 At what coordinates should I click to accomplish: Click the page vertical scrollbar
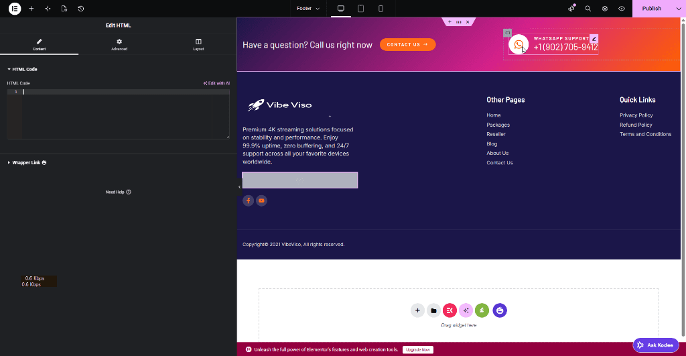pos(683,180)
